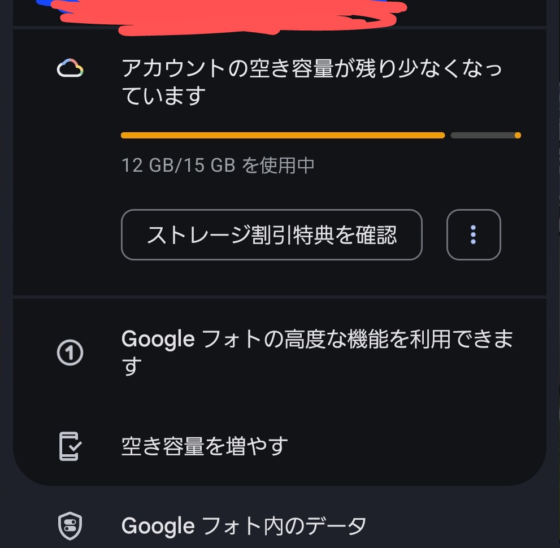Tap the wrapped す under the Google フォト features text

click(x=132, y=366)
